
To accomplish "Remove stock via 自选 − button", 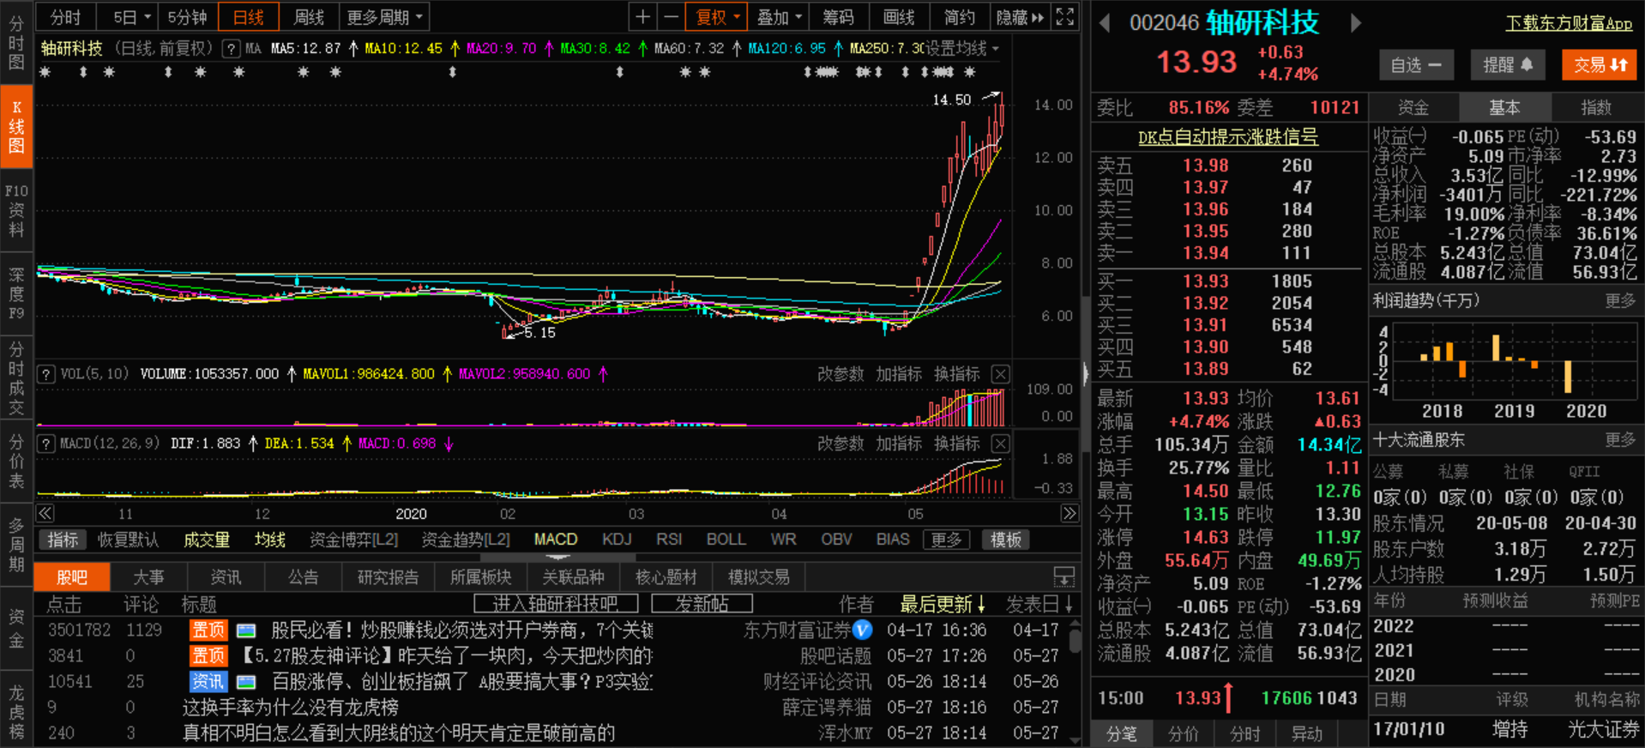I will click(x=1416, y=64).
